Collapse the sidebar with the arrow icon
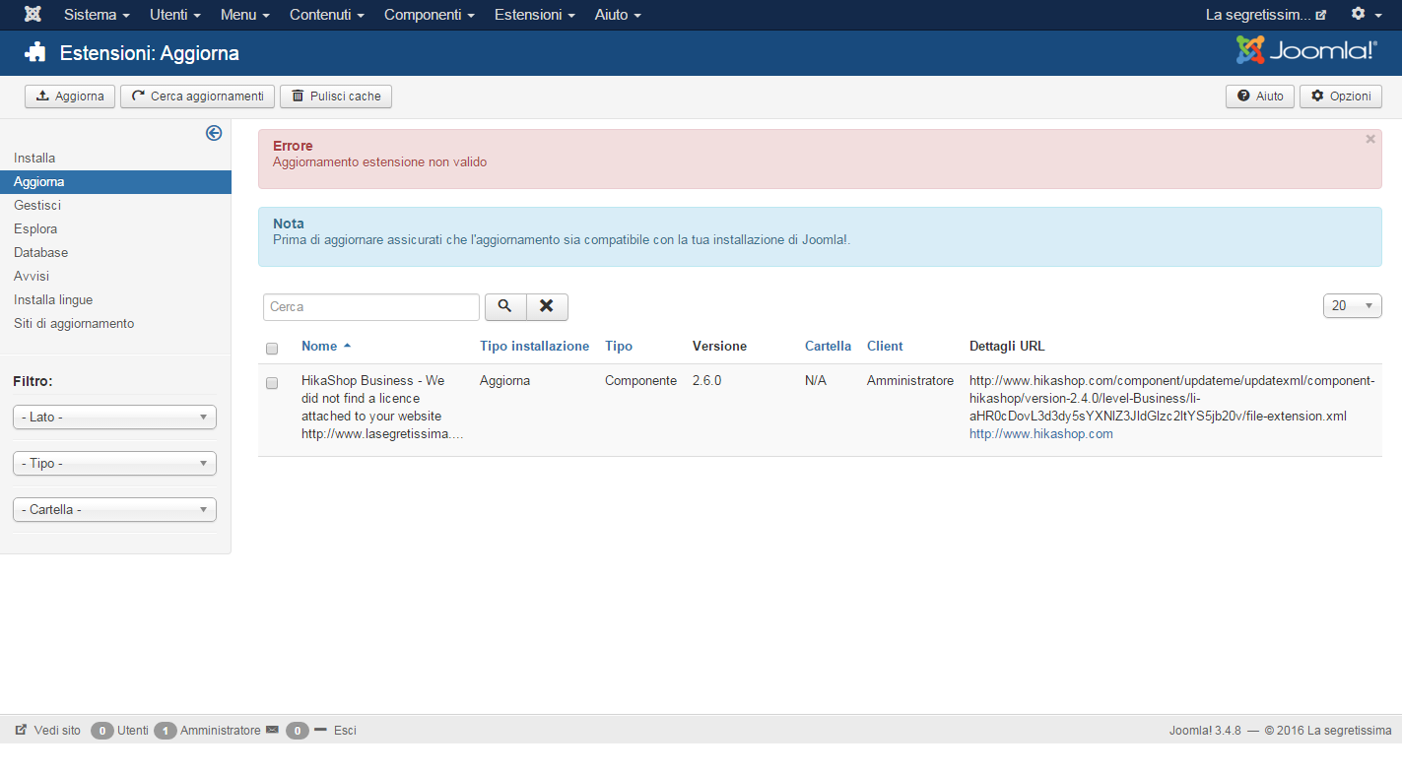This screenshot has width=1402, height=773. 214,133
